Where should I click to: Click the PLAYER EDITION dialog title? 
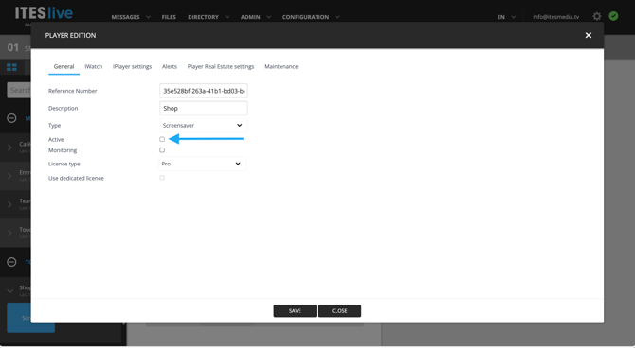[70, 36]
